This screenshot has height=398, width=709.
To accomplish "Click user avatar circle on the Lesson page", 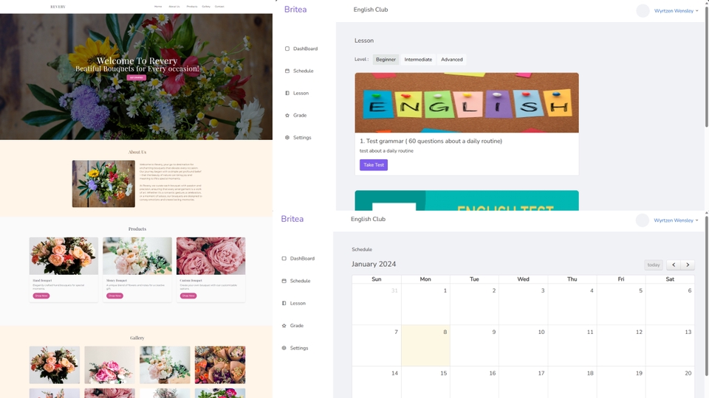I will click(x=643, y=10).
